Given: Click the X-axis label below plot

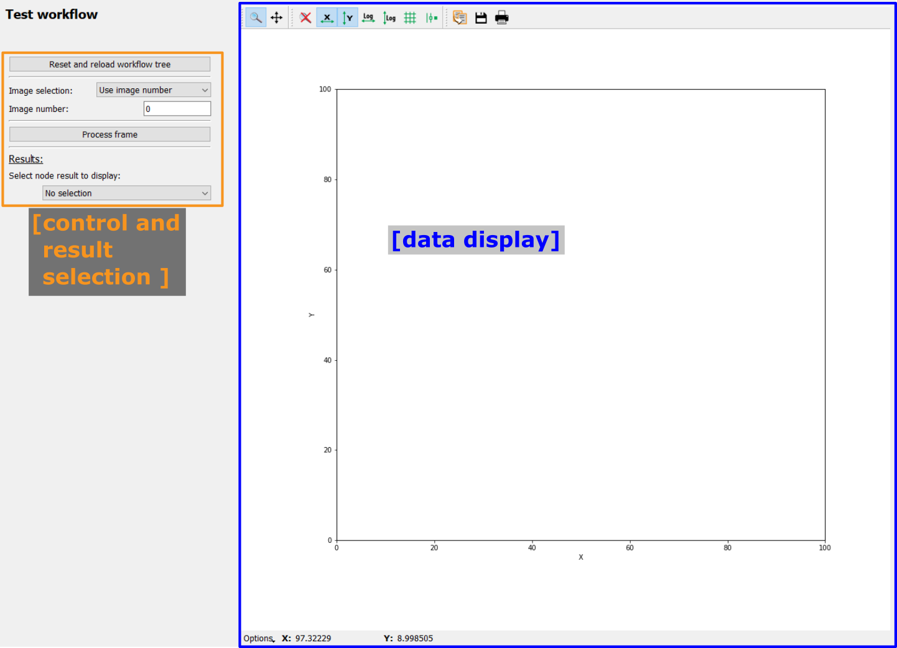Looking at the screenshot, I should 581,557.
